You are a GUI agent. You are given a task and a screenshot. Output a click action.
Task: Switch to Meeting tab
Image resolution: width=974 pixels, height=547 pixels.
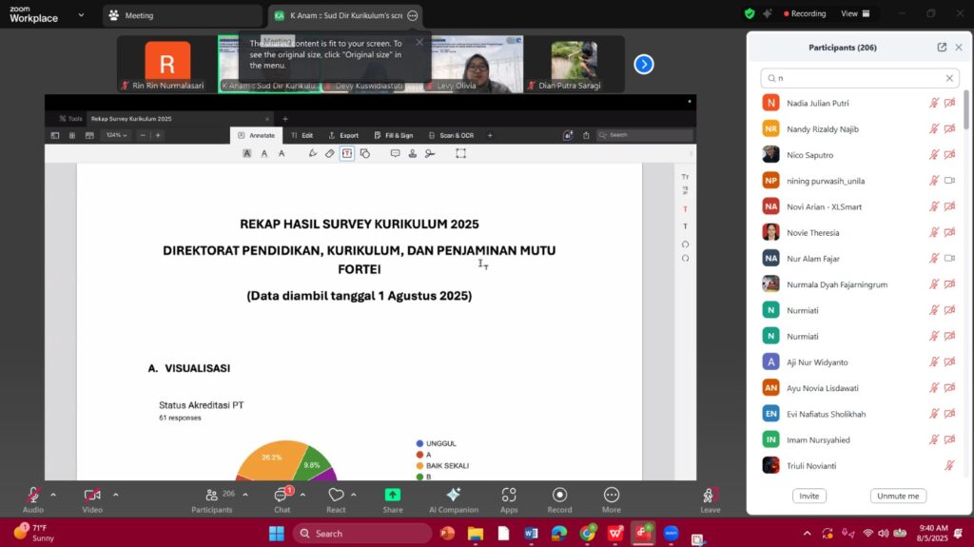pyautogui.click(x=182, y=15)
